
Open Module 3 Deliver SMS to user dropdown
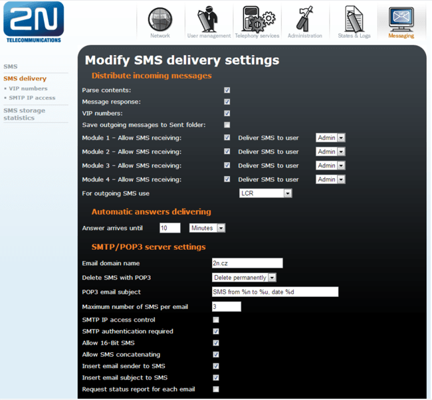(330, 165)
